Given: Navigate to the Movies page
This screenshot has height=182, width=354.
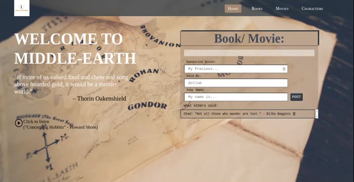Looking at the screenshot, I should (x=282, y=9).
